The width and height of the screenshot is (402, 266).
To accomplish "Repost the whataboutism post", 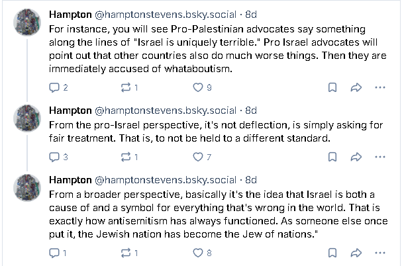I will (x=129, y=87).
